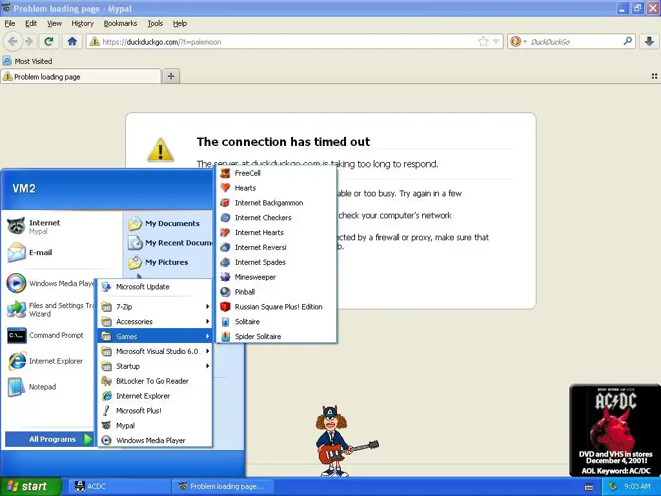Screen dimensions: 661x496
Task: Open Microsoft Update from All Programs
Action: pos(155,287)
